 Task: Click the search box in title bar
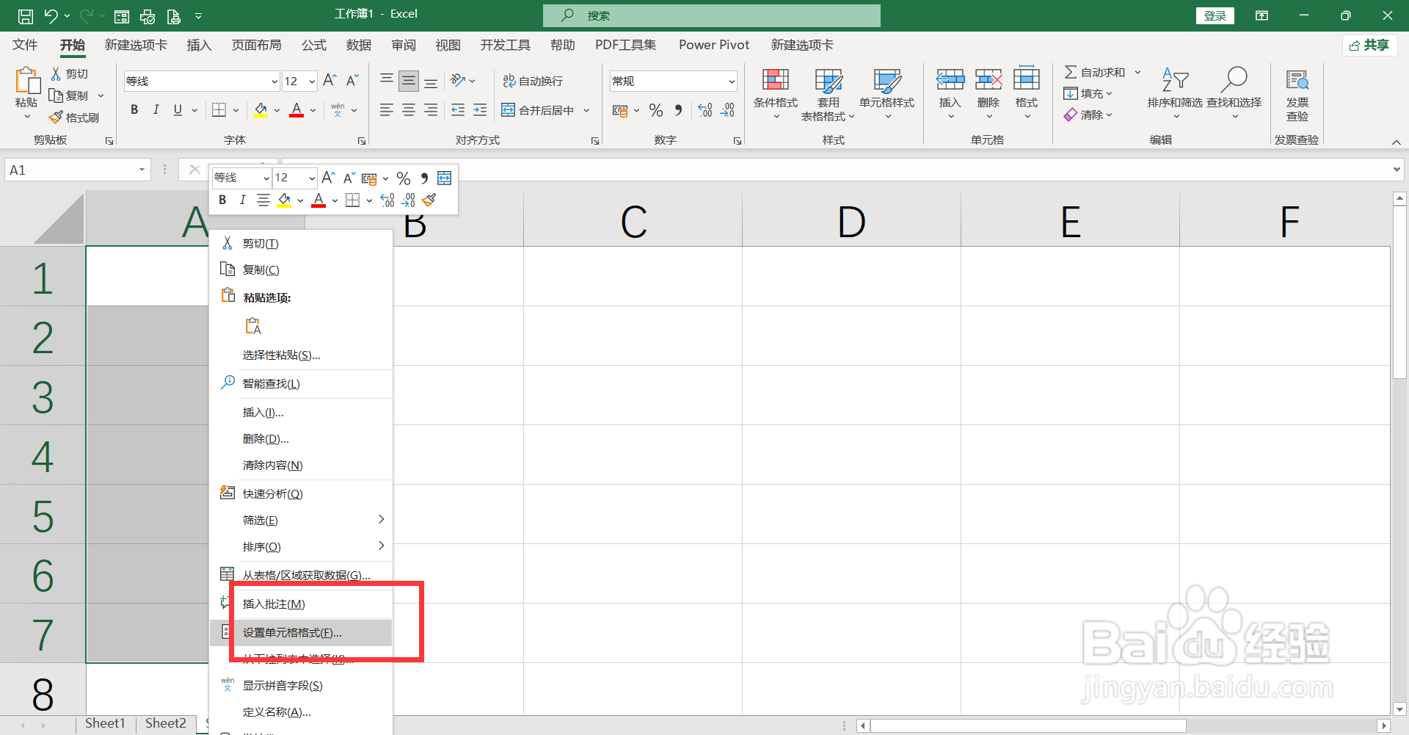tap(712, 15)
